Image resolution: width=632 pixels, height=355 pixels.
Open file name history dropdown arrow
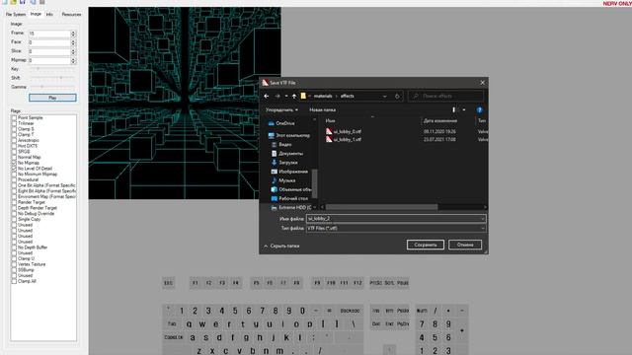tap(483, 219)
